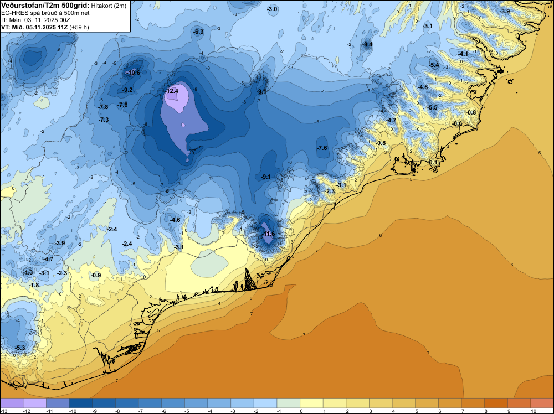Click the 'VT: Mið. 05.11.2025 11Z' valid time
Viewport: 554px width, 414px height.
pos(34,27)
